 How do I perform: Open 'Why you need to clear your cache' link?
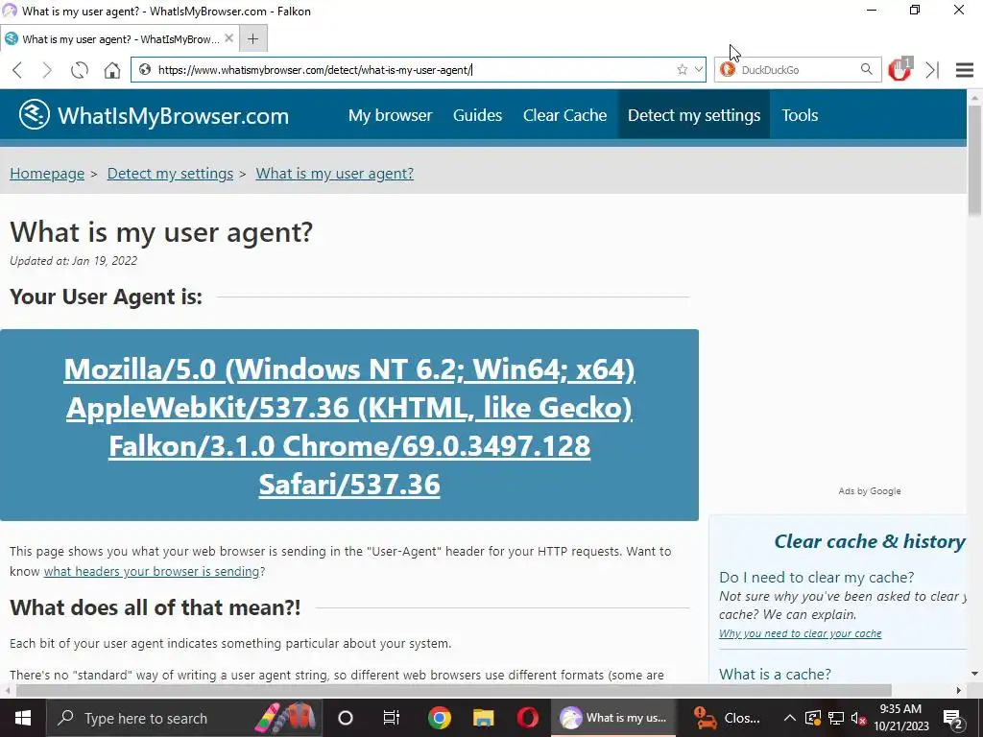tap(800, 633)
